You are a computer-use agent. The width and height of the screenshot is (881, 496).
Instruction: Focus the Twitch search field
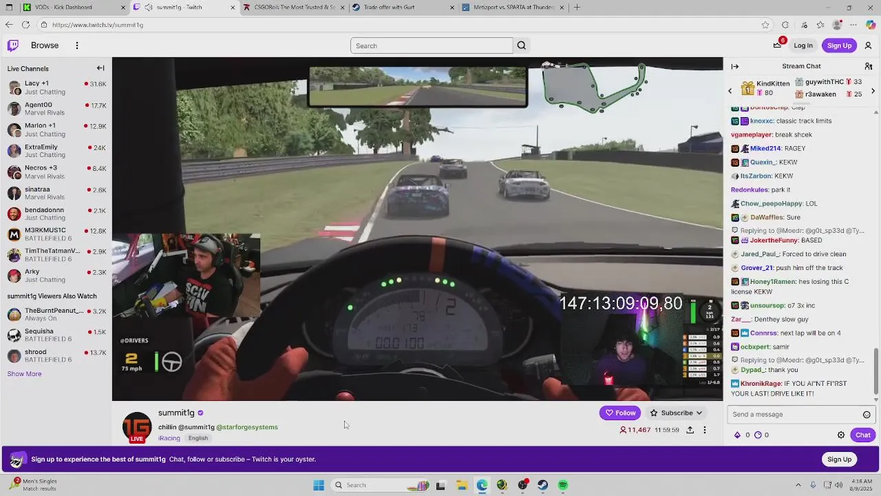(432, 45)
